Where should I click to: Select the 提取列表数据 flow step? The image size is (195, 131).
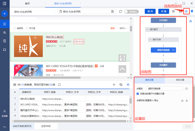coord(163,50)
